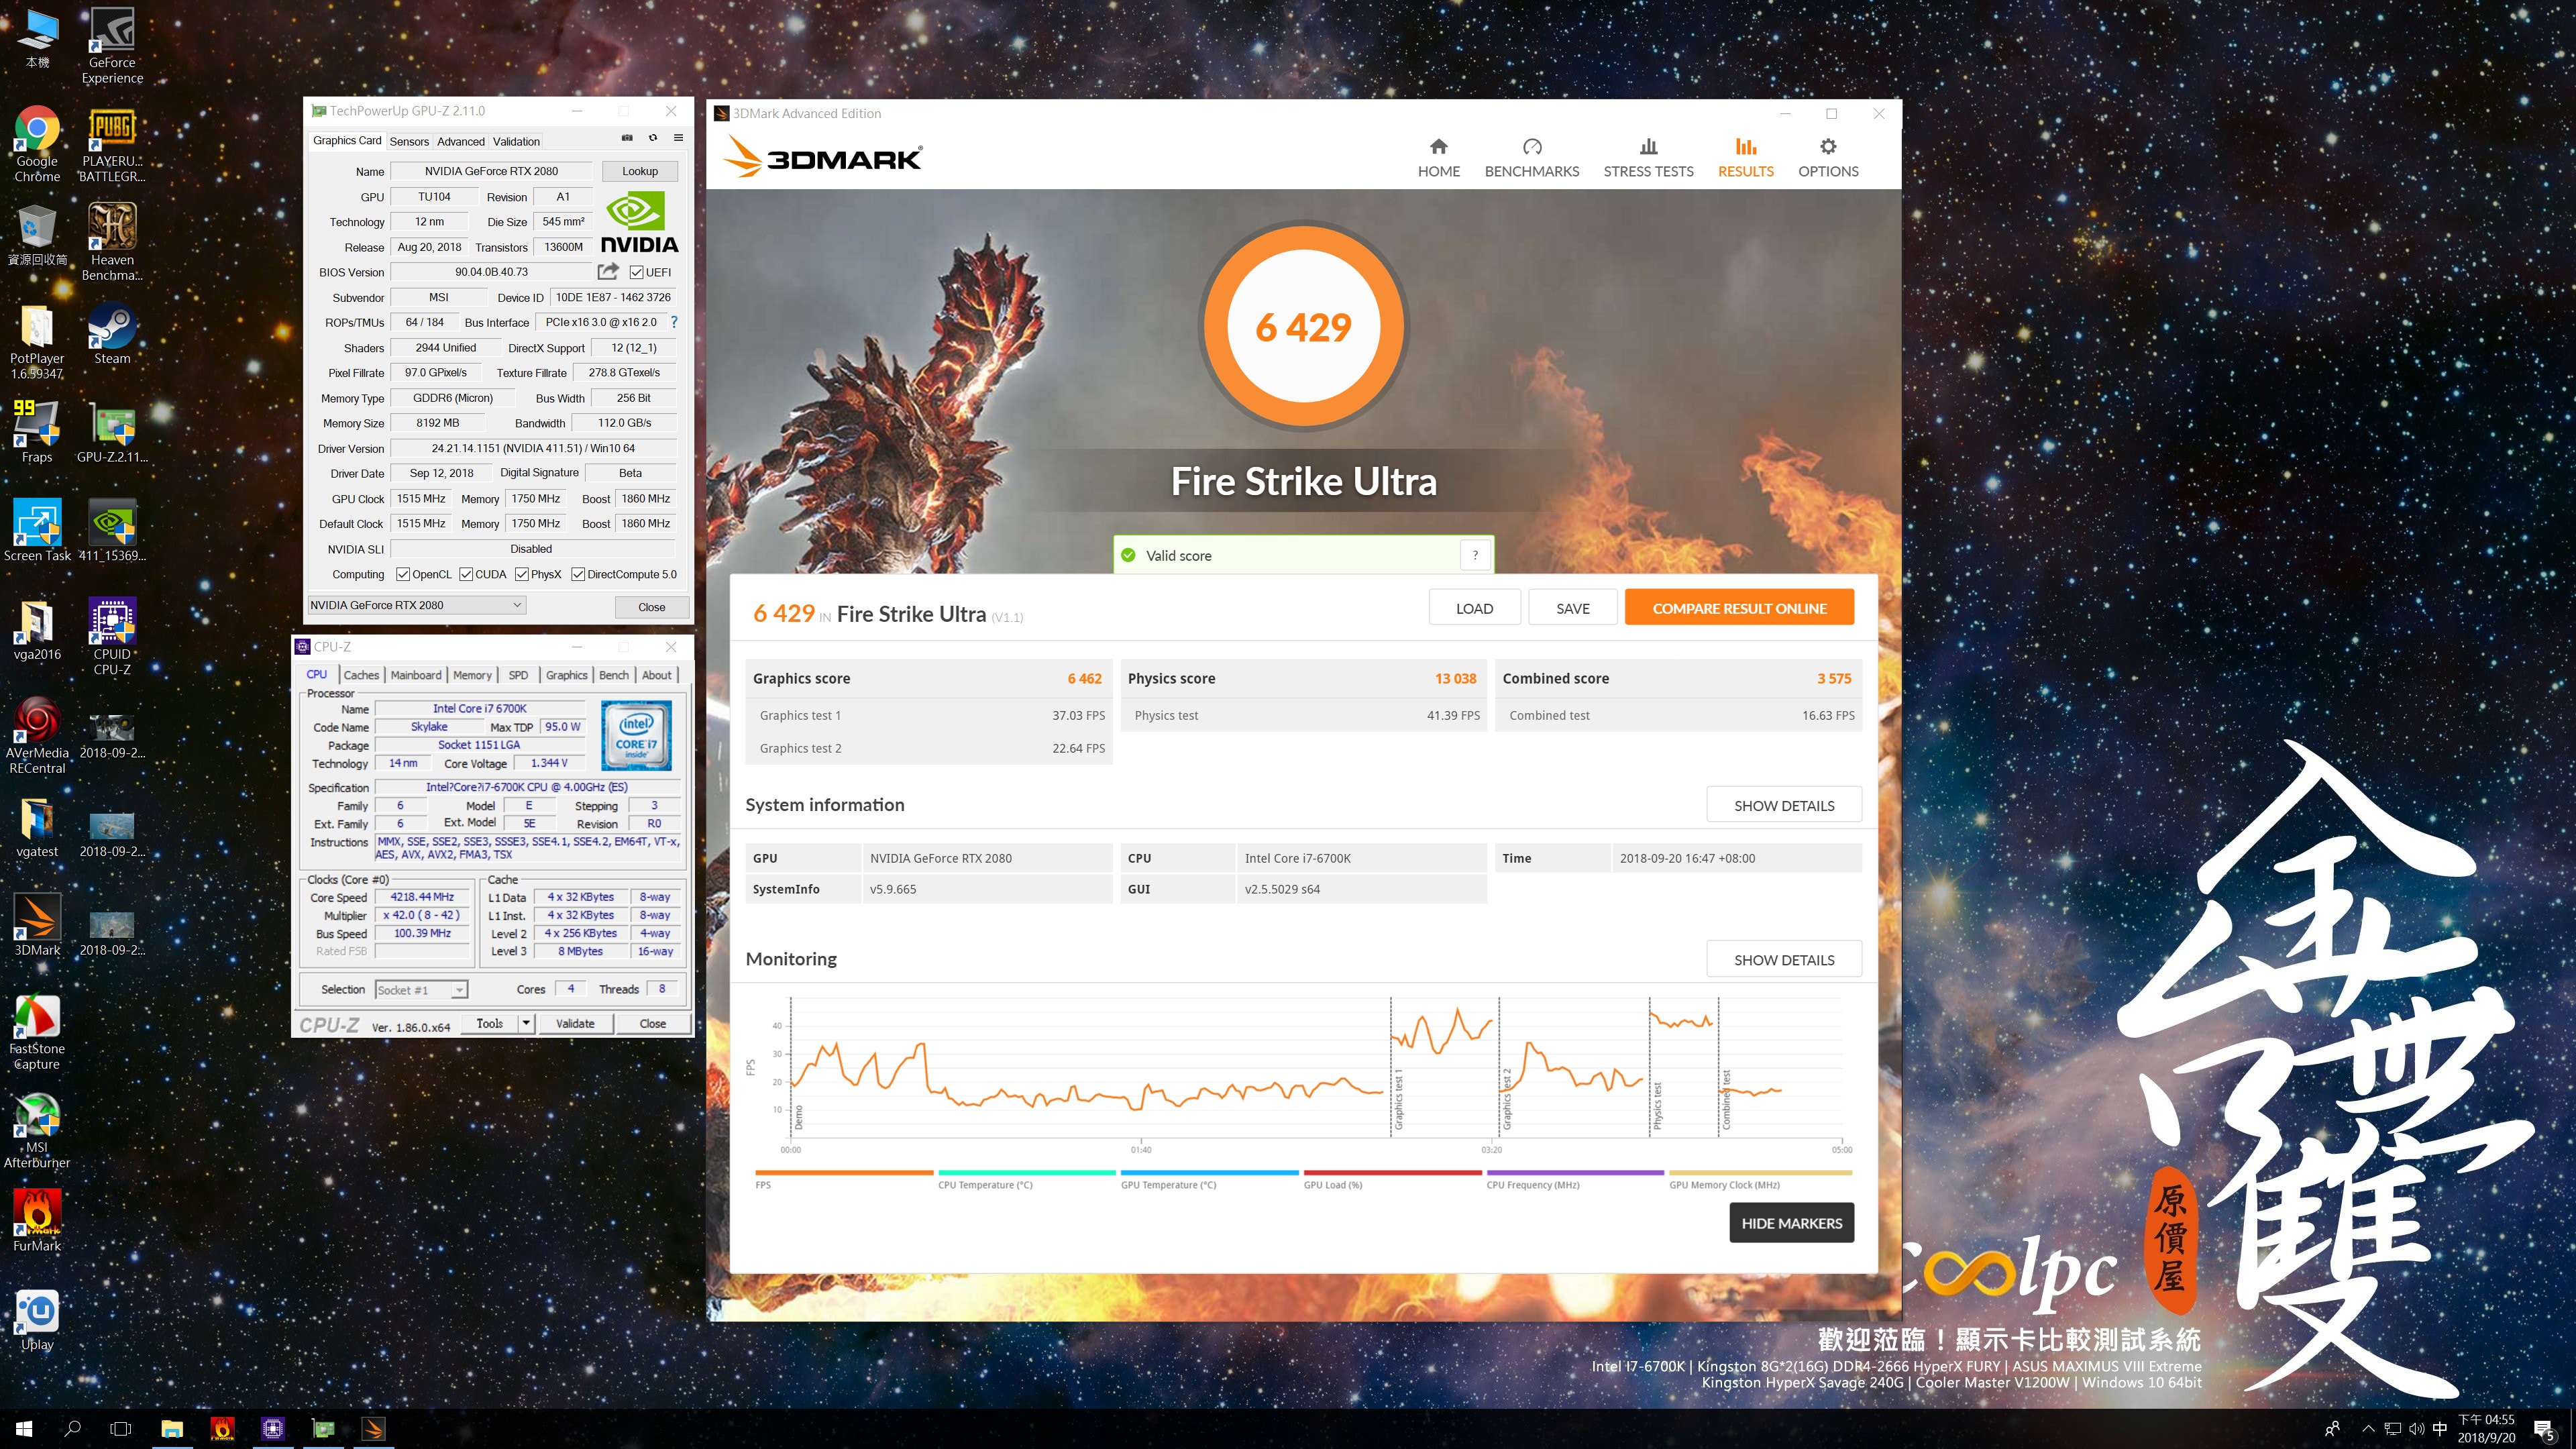
Task: Open CPUID CPU-Z desktop shortcut
Action: click(x=112, y=637)
